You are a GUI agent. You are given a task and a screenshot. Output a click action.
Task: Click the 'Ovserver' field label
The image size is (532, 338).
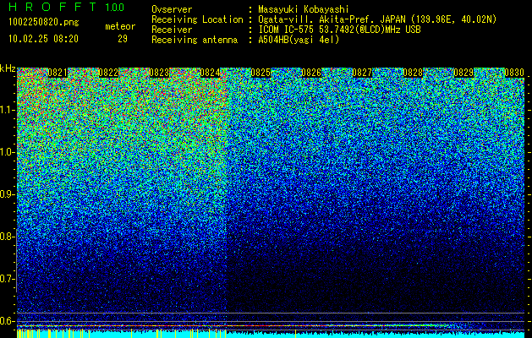pos(172,9)
